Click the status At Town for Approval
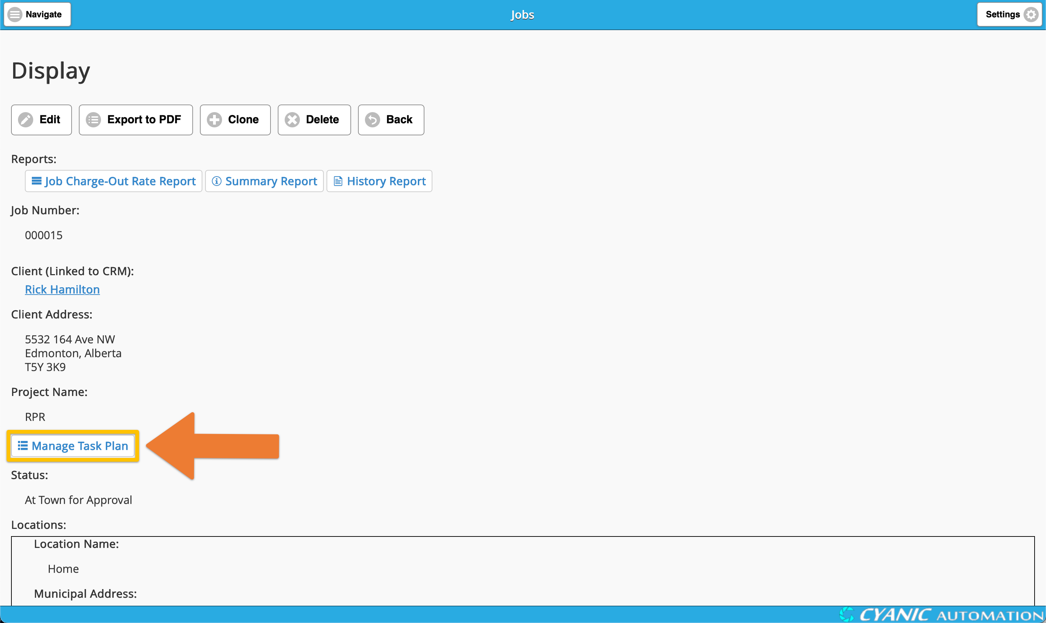The image size is (1046, 623). (79, 500)
